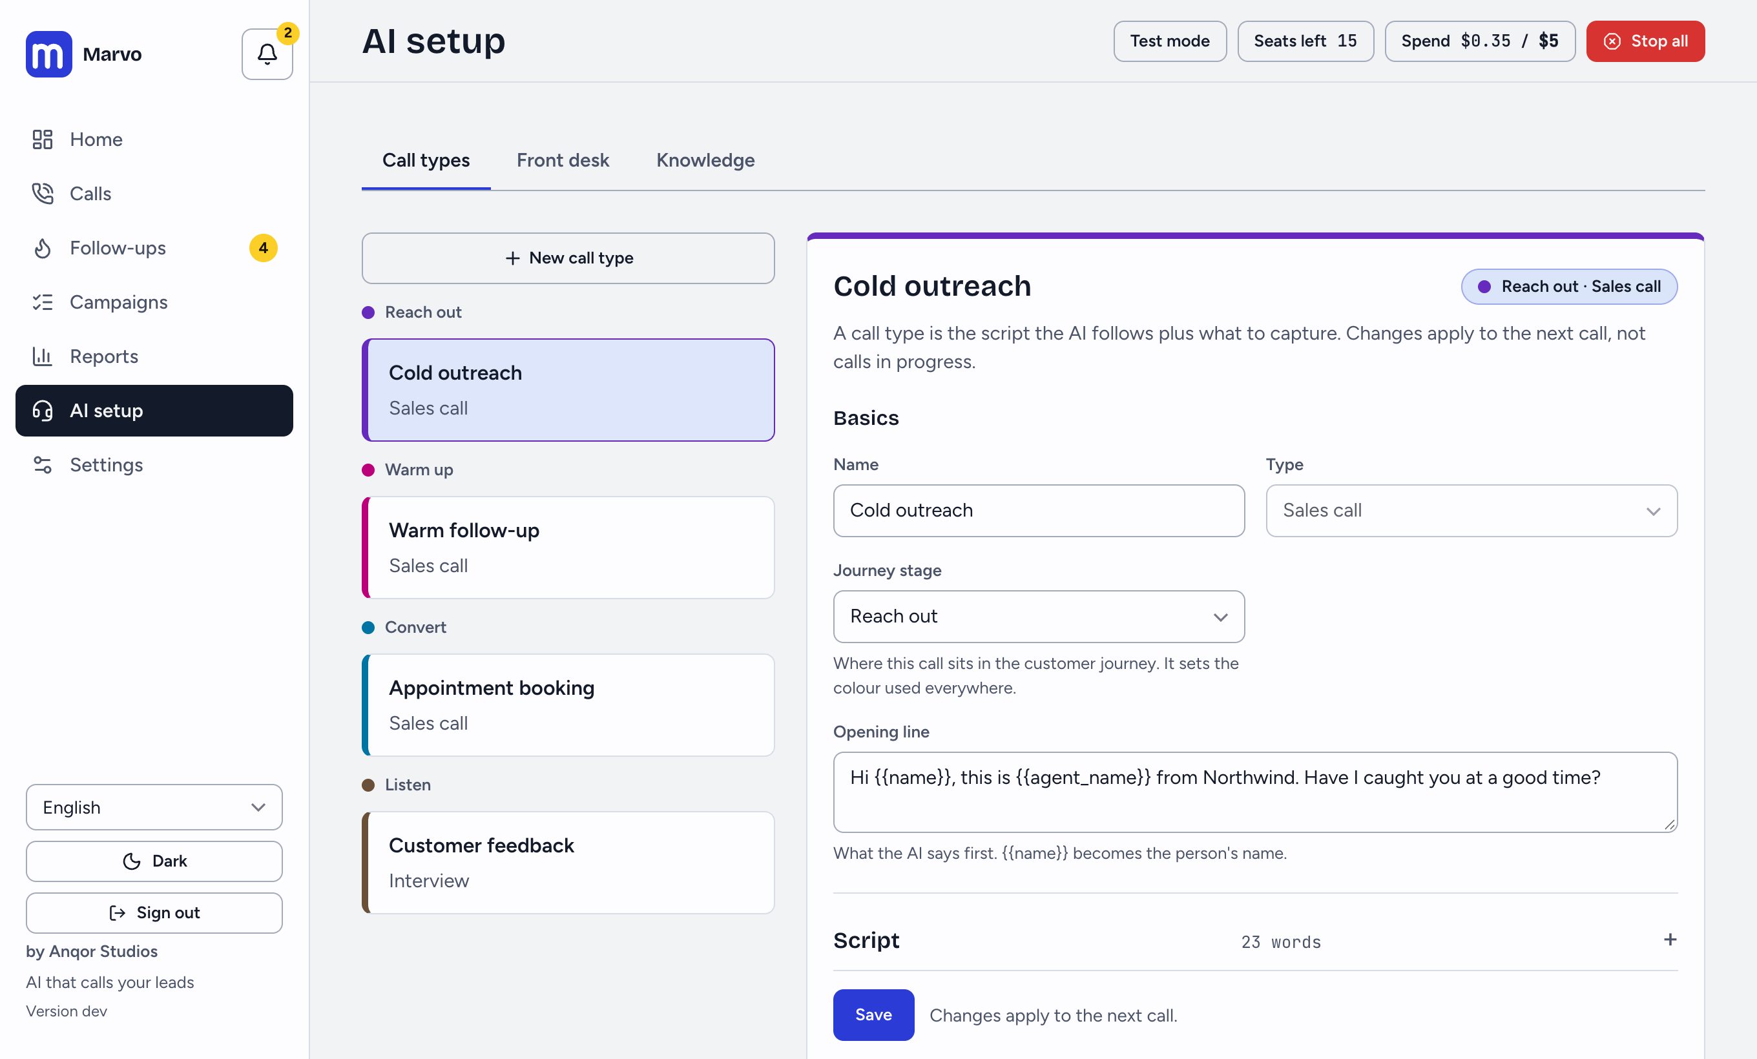The height and width of the screenshot is (1059, 1757).
Task: Select the Warm follow-up call type card
Action: pos(568,548)
